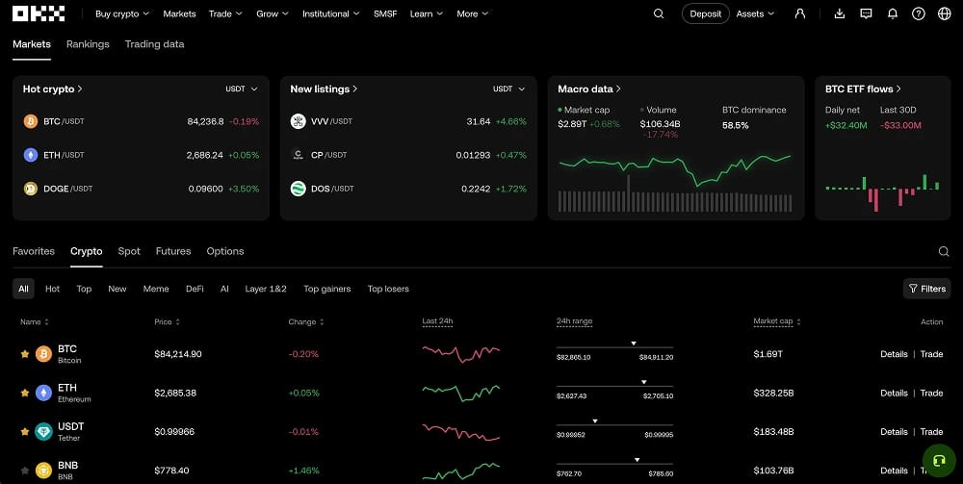
Task: Open the BTC ETF flows heading link
Action: coord(863,89)
